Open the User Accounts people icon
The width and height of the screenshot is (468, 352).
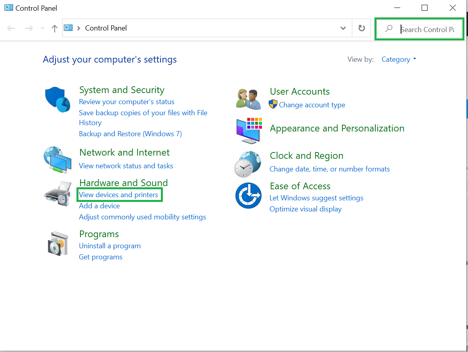click(x=248, y=99)
